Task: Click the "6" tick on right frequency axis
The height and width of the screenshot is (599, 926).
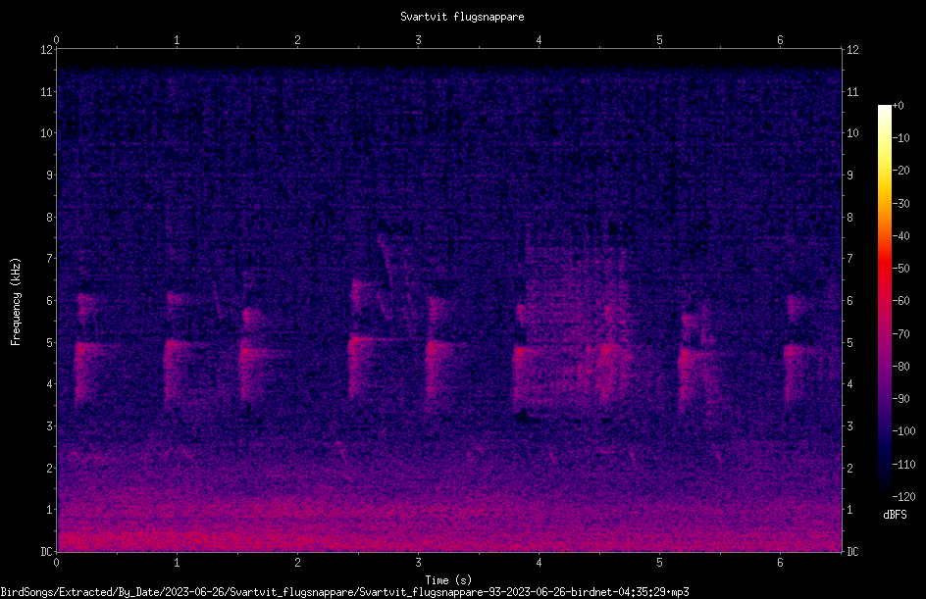Action: [849, 300]
